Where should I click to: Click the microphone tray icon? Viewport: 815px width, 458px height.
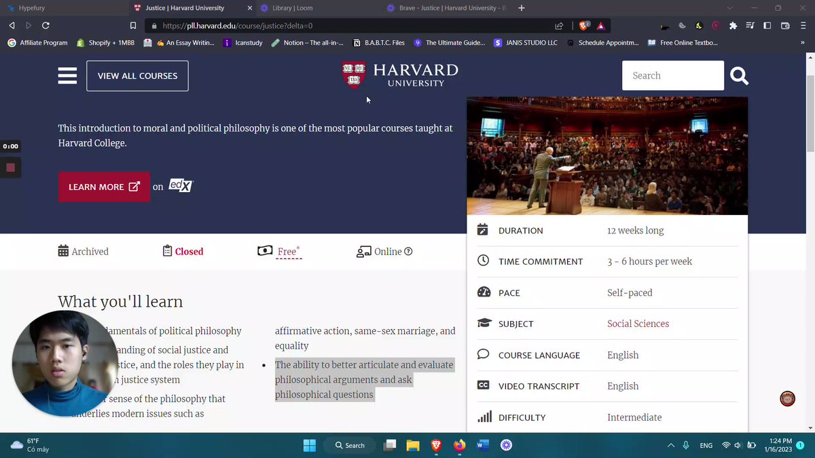[x=686, y=445]
